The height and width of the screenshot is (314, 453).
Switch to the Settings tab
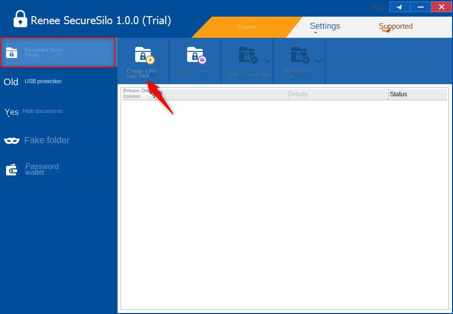point(324,26)
